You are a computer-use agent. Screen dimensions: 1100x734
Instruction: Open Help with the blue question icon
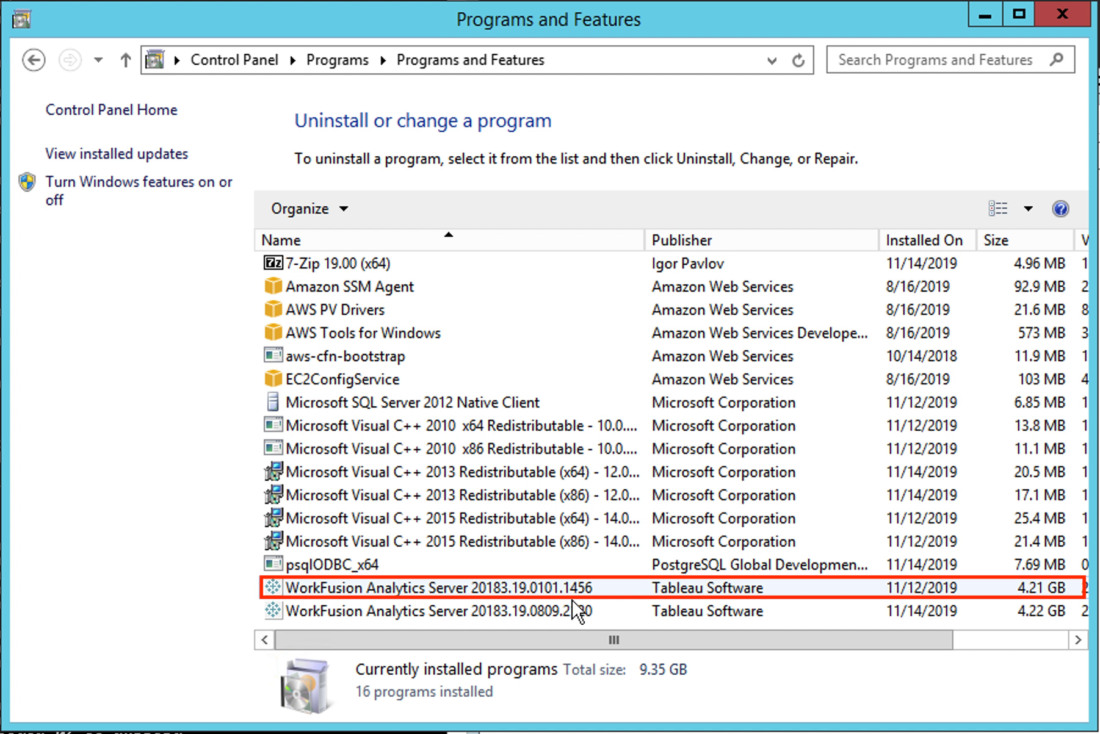click(x=1060, y=209)
